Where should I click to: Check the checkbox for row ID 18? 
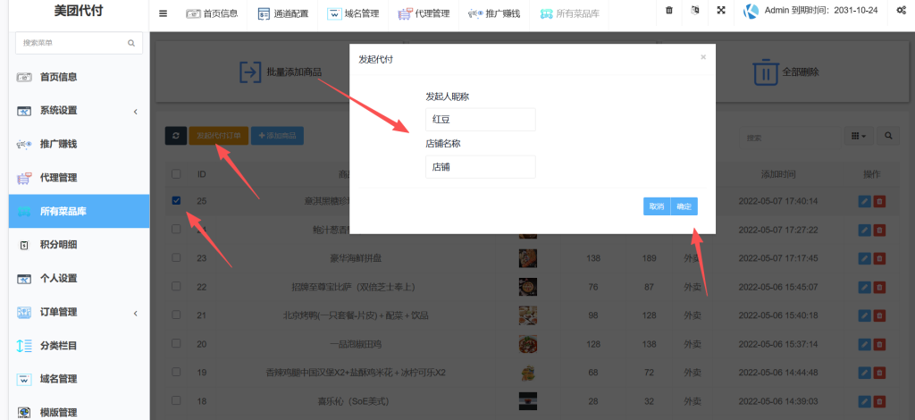176,400
